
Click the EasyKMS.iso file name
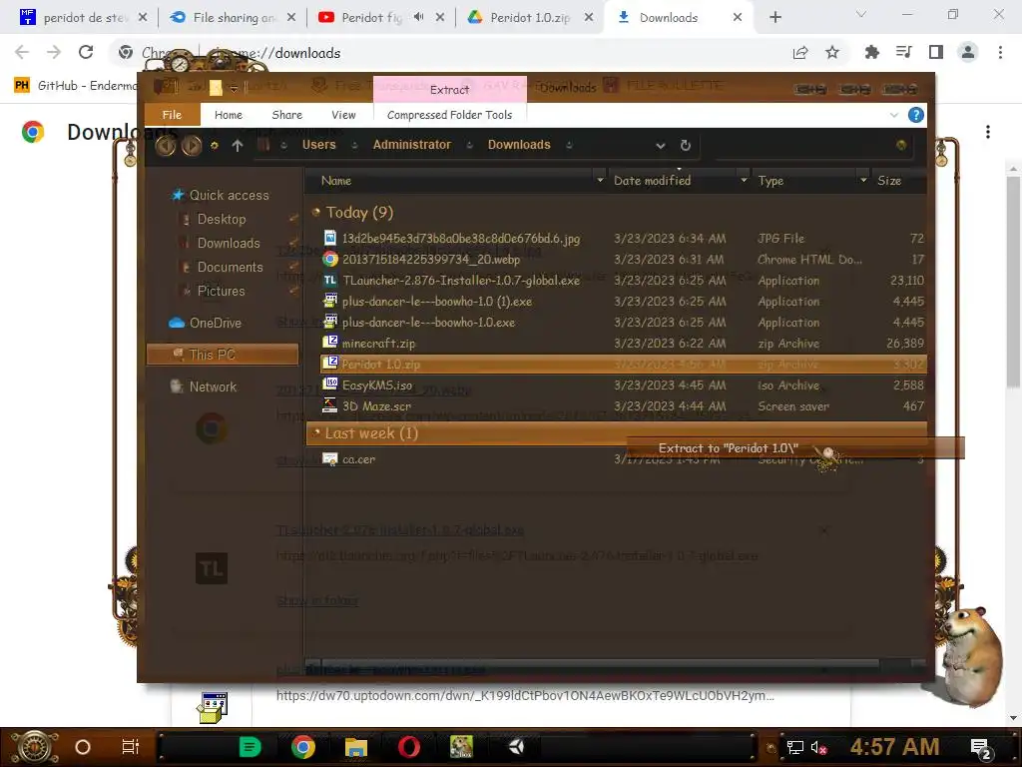[x=376, y=384]
